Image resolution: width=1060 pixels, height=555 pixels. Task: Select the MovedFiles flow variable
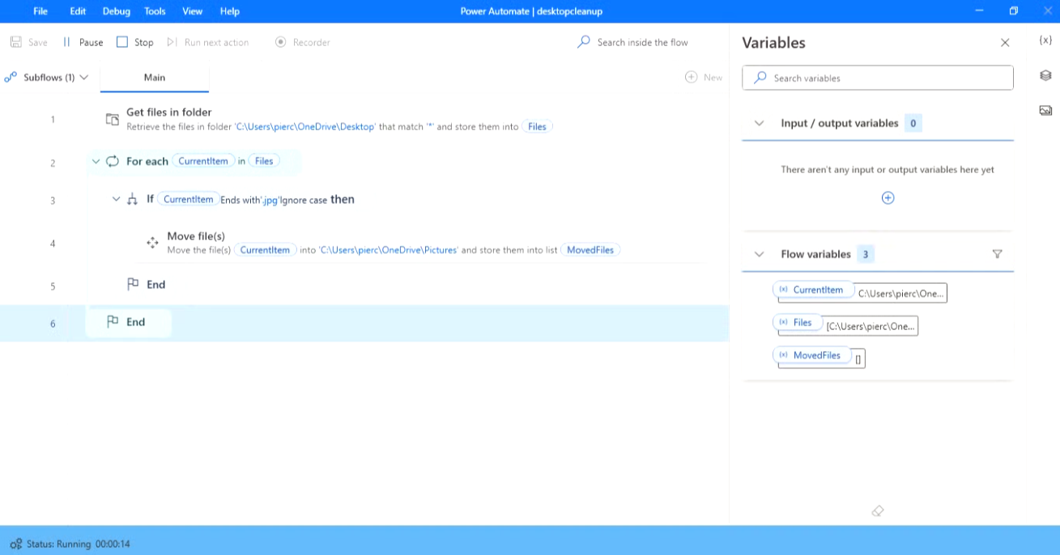point(811,355)
